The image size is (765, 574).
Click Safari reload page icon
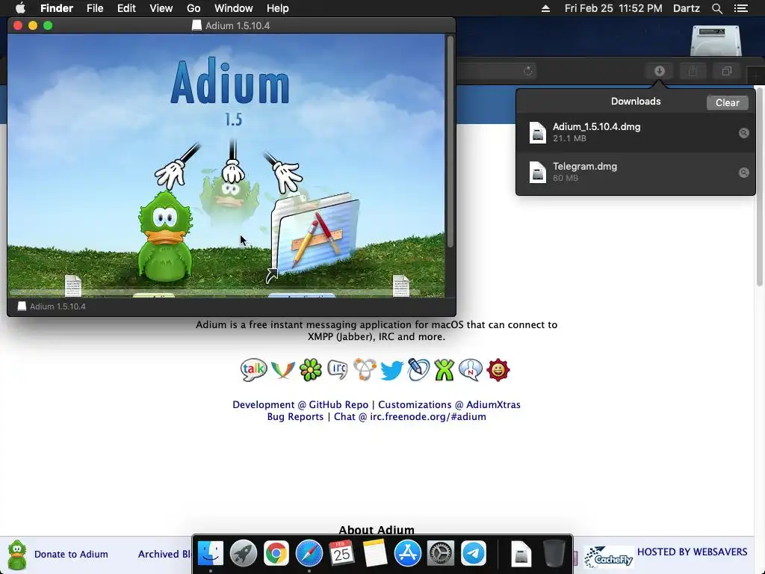(528, 71)
